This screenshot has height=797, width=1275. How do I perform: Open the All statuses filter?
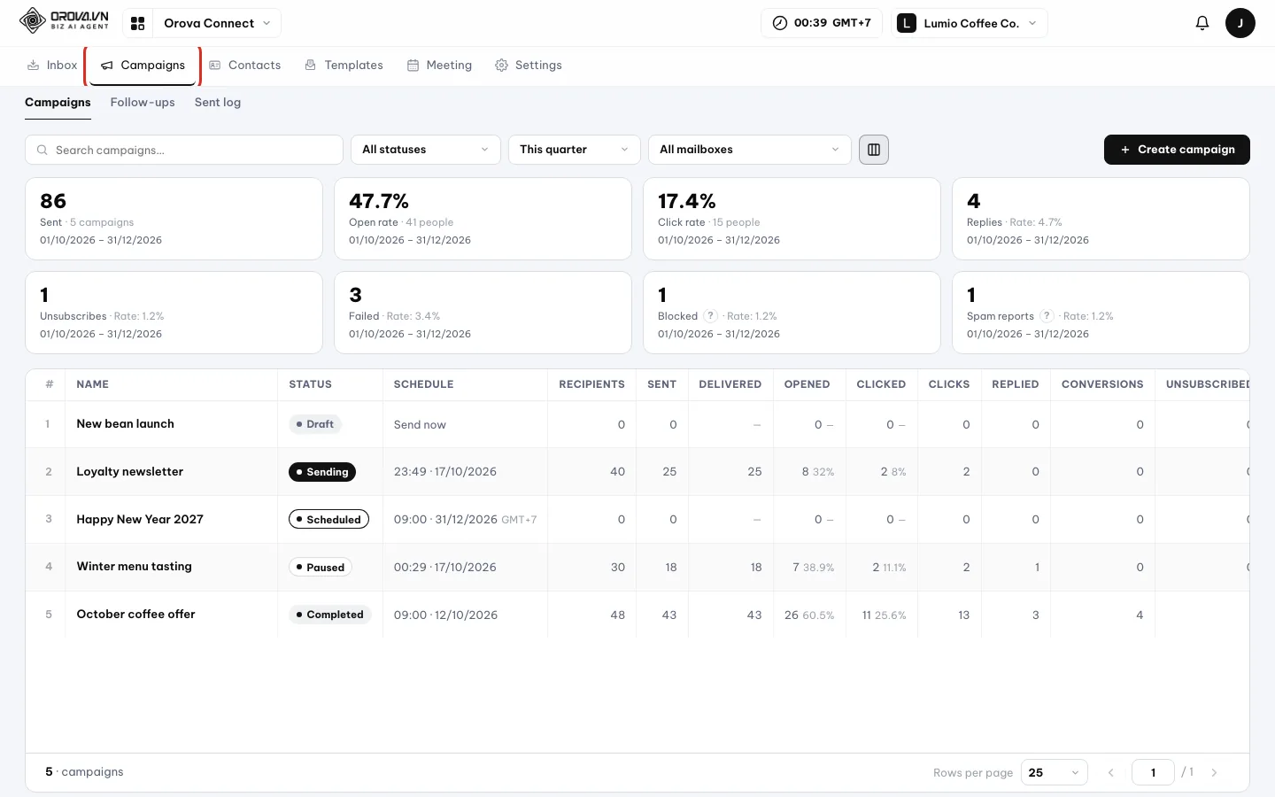(426, 150)
